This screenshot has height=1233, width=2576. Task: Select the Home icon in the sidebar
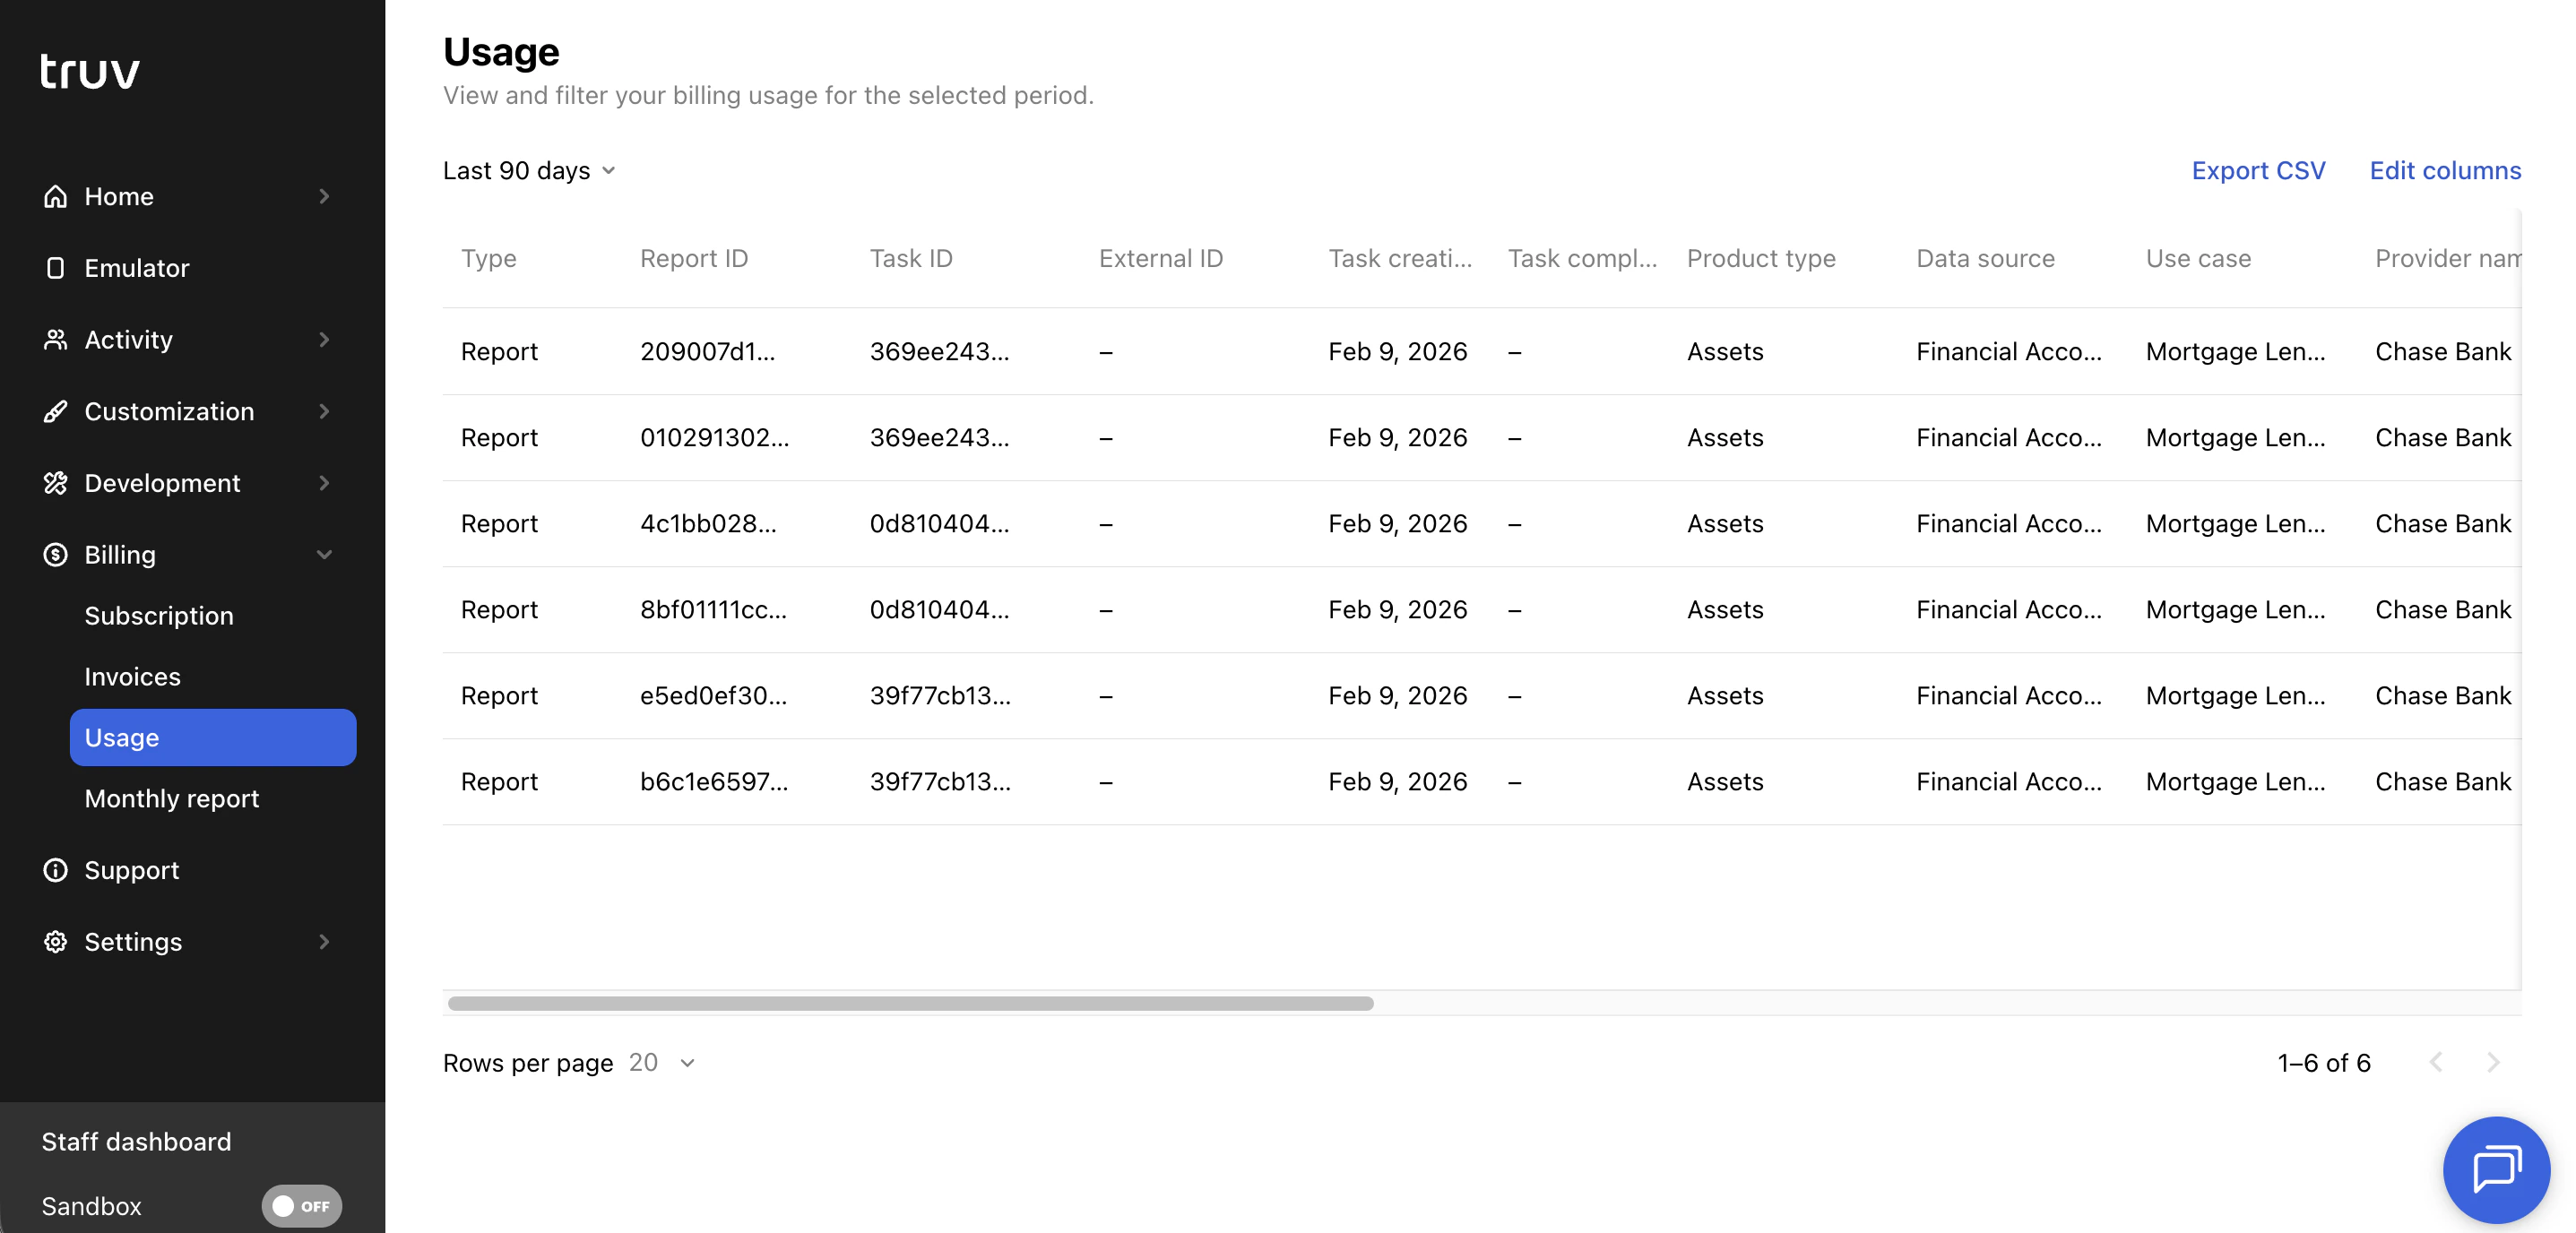(x=56, y=196)
